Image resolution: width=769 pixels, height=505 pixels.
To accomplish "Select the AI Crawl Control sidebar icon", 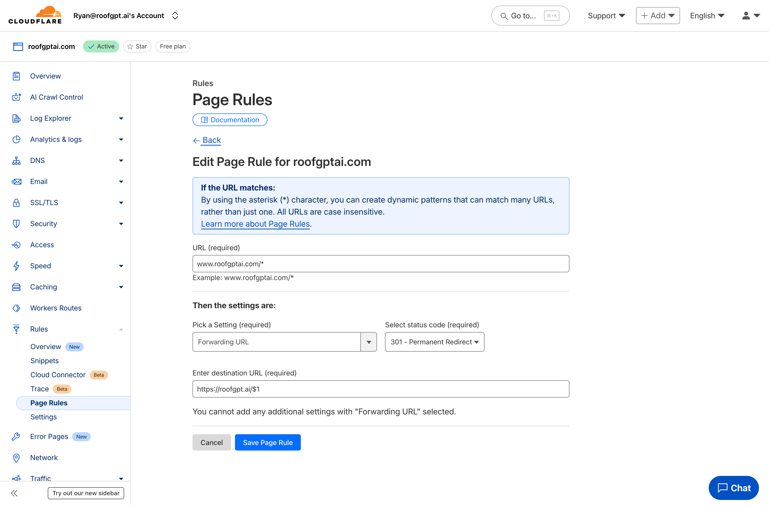I will [x=17, y=97].
